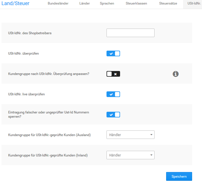202x187 pixels.
Task: Focus the 'USt-IdNr. des Shopbetreibers' text field
Action: pos(130,33)
